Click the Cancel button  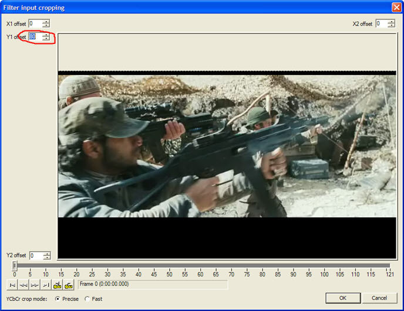coord(379,298)
